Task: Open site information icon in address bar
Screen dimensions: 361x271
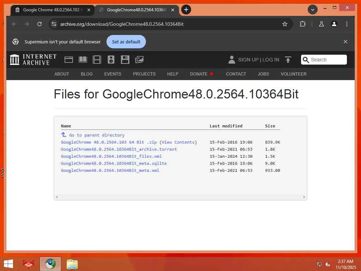Action: coord(54,24)
